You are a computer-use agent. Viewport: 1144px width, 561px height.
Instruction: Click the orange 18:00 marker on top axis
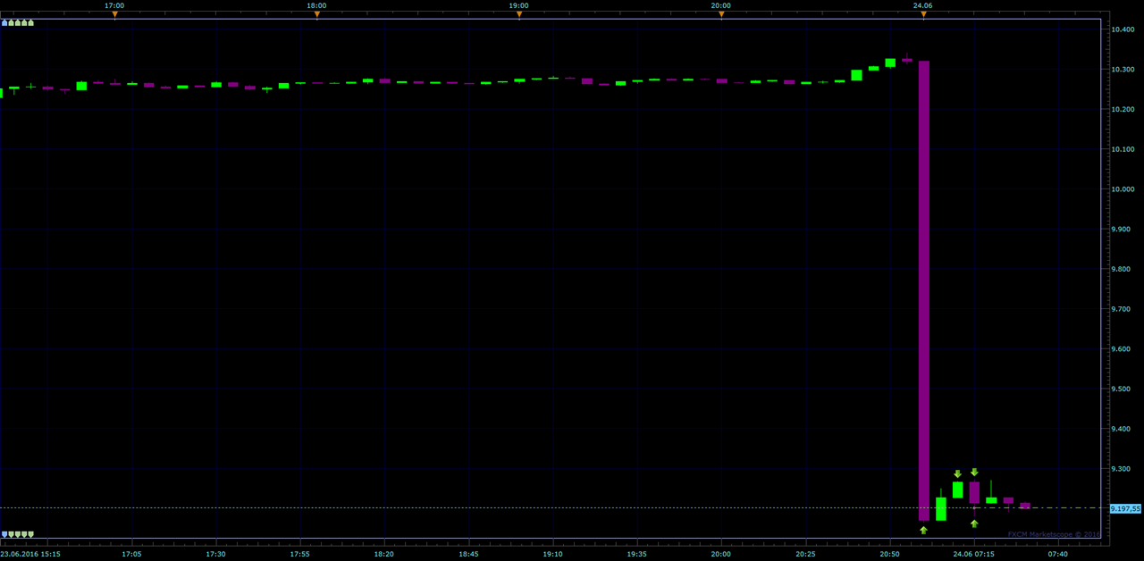coord(316,14)
